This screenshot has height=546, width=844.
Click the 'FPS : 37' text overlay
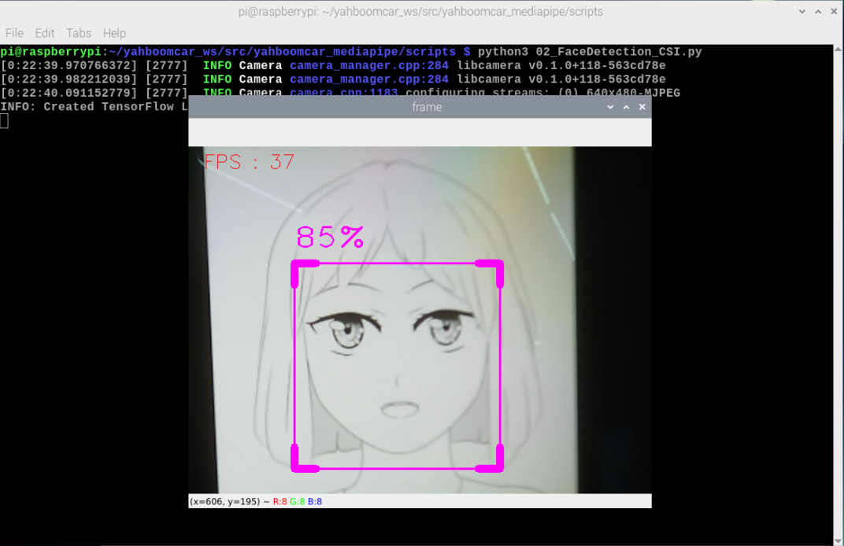(x=250, y=161)
